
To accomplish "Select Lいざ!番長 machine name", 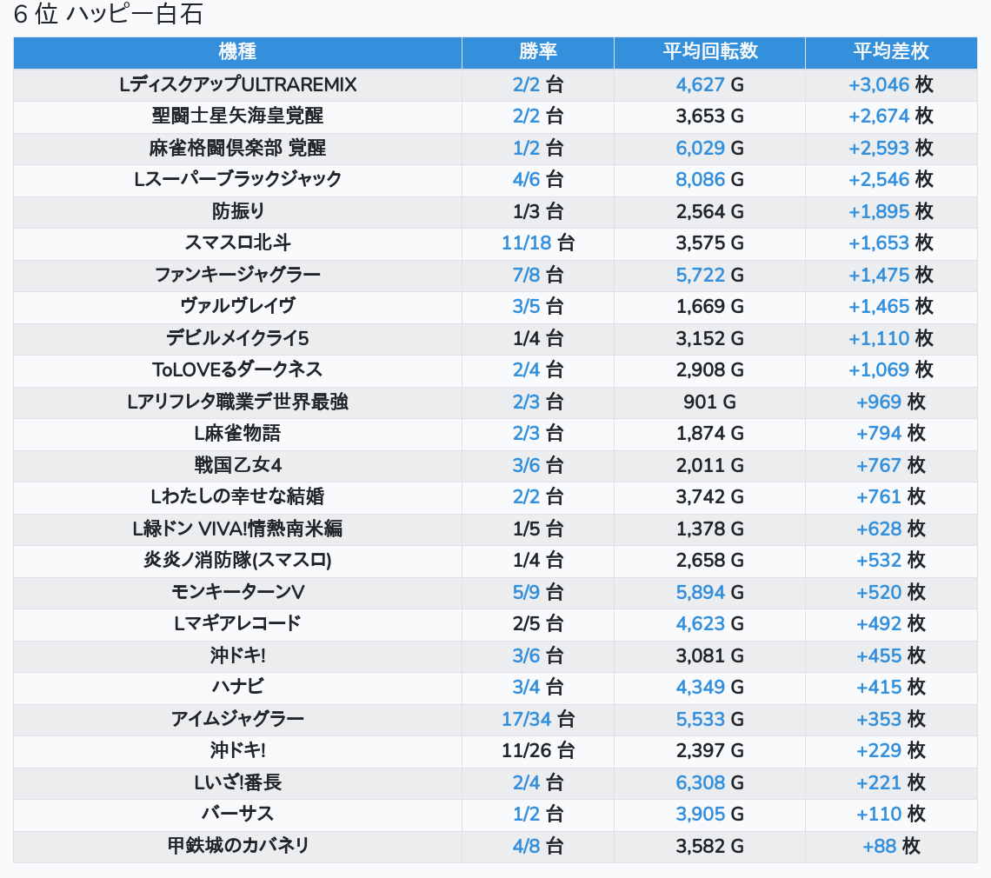I will point(237,782).
